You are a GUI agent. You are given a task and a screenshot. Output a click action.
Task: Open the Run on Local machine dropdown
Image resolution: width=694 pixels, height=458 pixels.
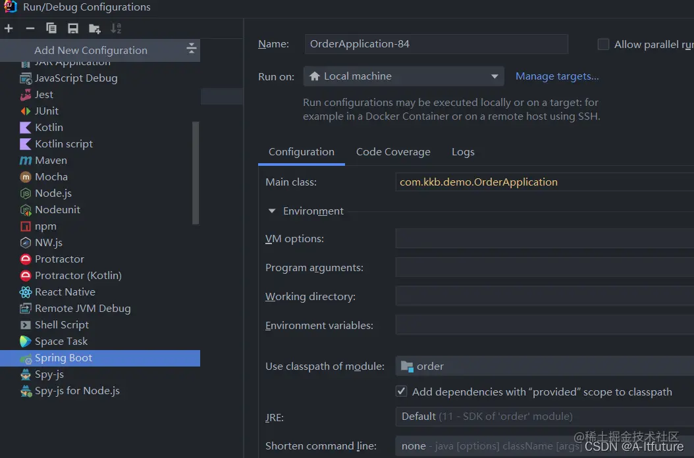(x=404, y=76)
